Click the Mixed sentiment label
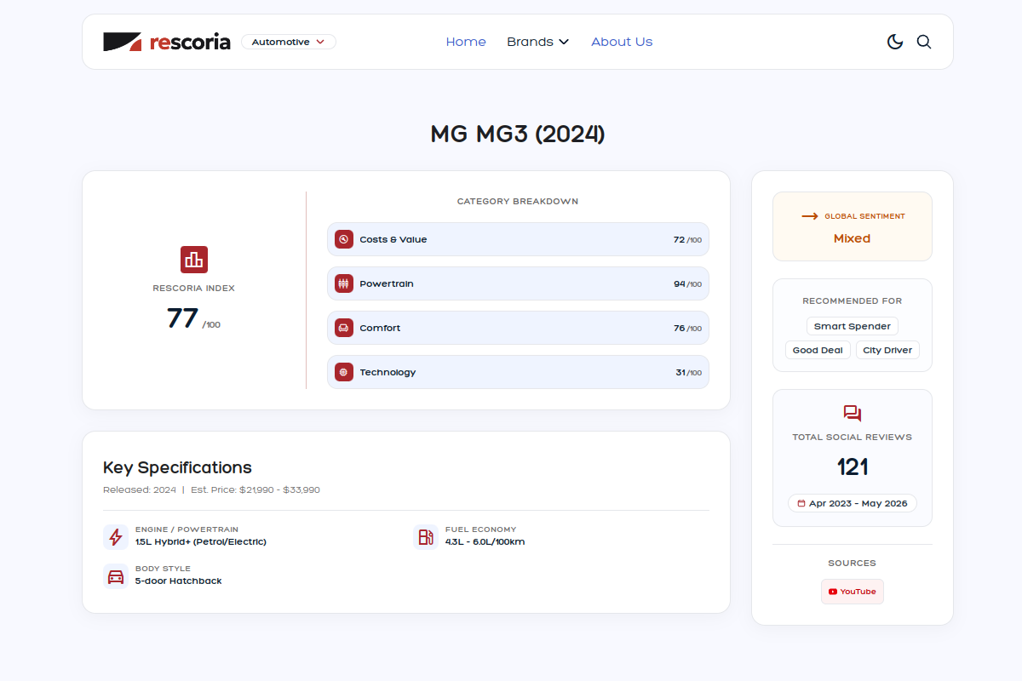 click(853, 238)
